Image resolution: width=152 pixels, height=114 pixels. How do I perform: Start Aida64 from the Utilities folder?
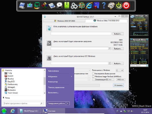coord(11,76)
